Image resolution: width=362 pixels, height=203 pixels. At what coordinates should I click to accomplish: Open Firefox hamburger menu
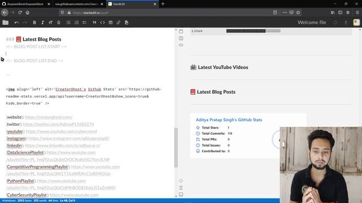[x=357, y=12]
